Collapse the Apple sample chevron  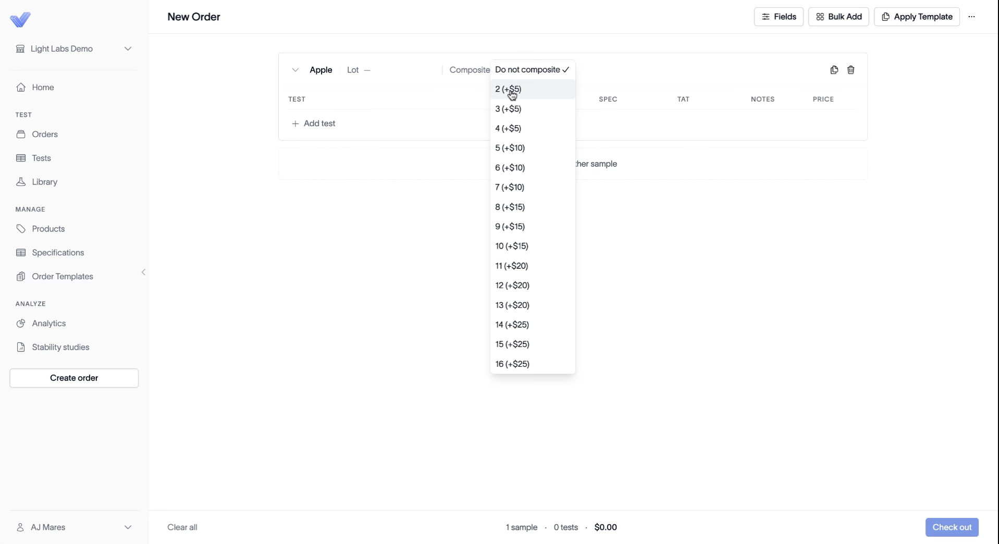point(295,70)
